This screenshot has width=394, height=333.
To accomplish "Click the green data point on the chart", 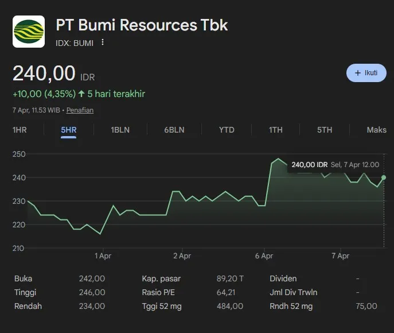I will 384,177.
